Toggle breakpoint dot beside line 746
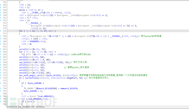Screen dimensions: 189x109 tap(0, 5)
